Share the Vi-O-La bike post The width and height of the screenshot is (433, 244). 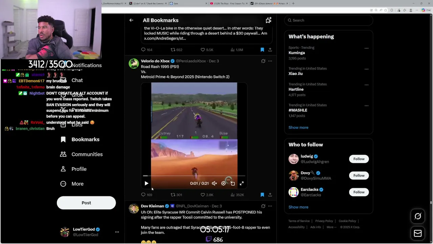pos(270,50)
